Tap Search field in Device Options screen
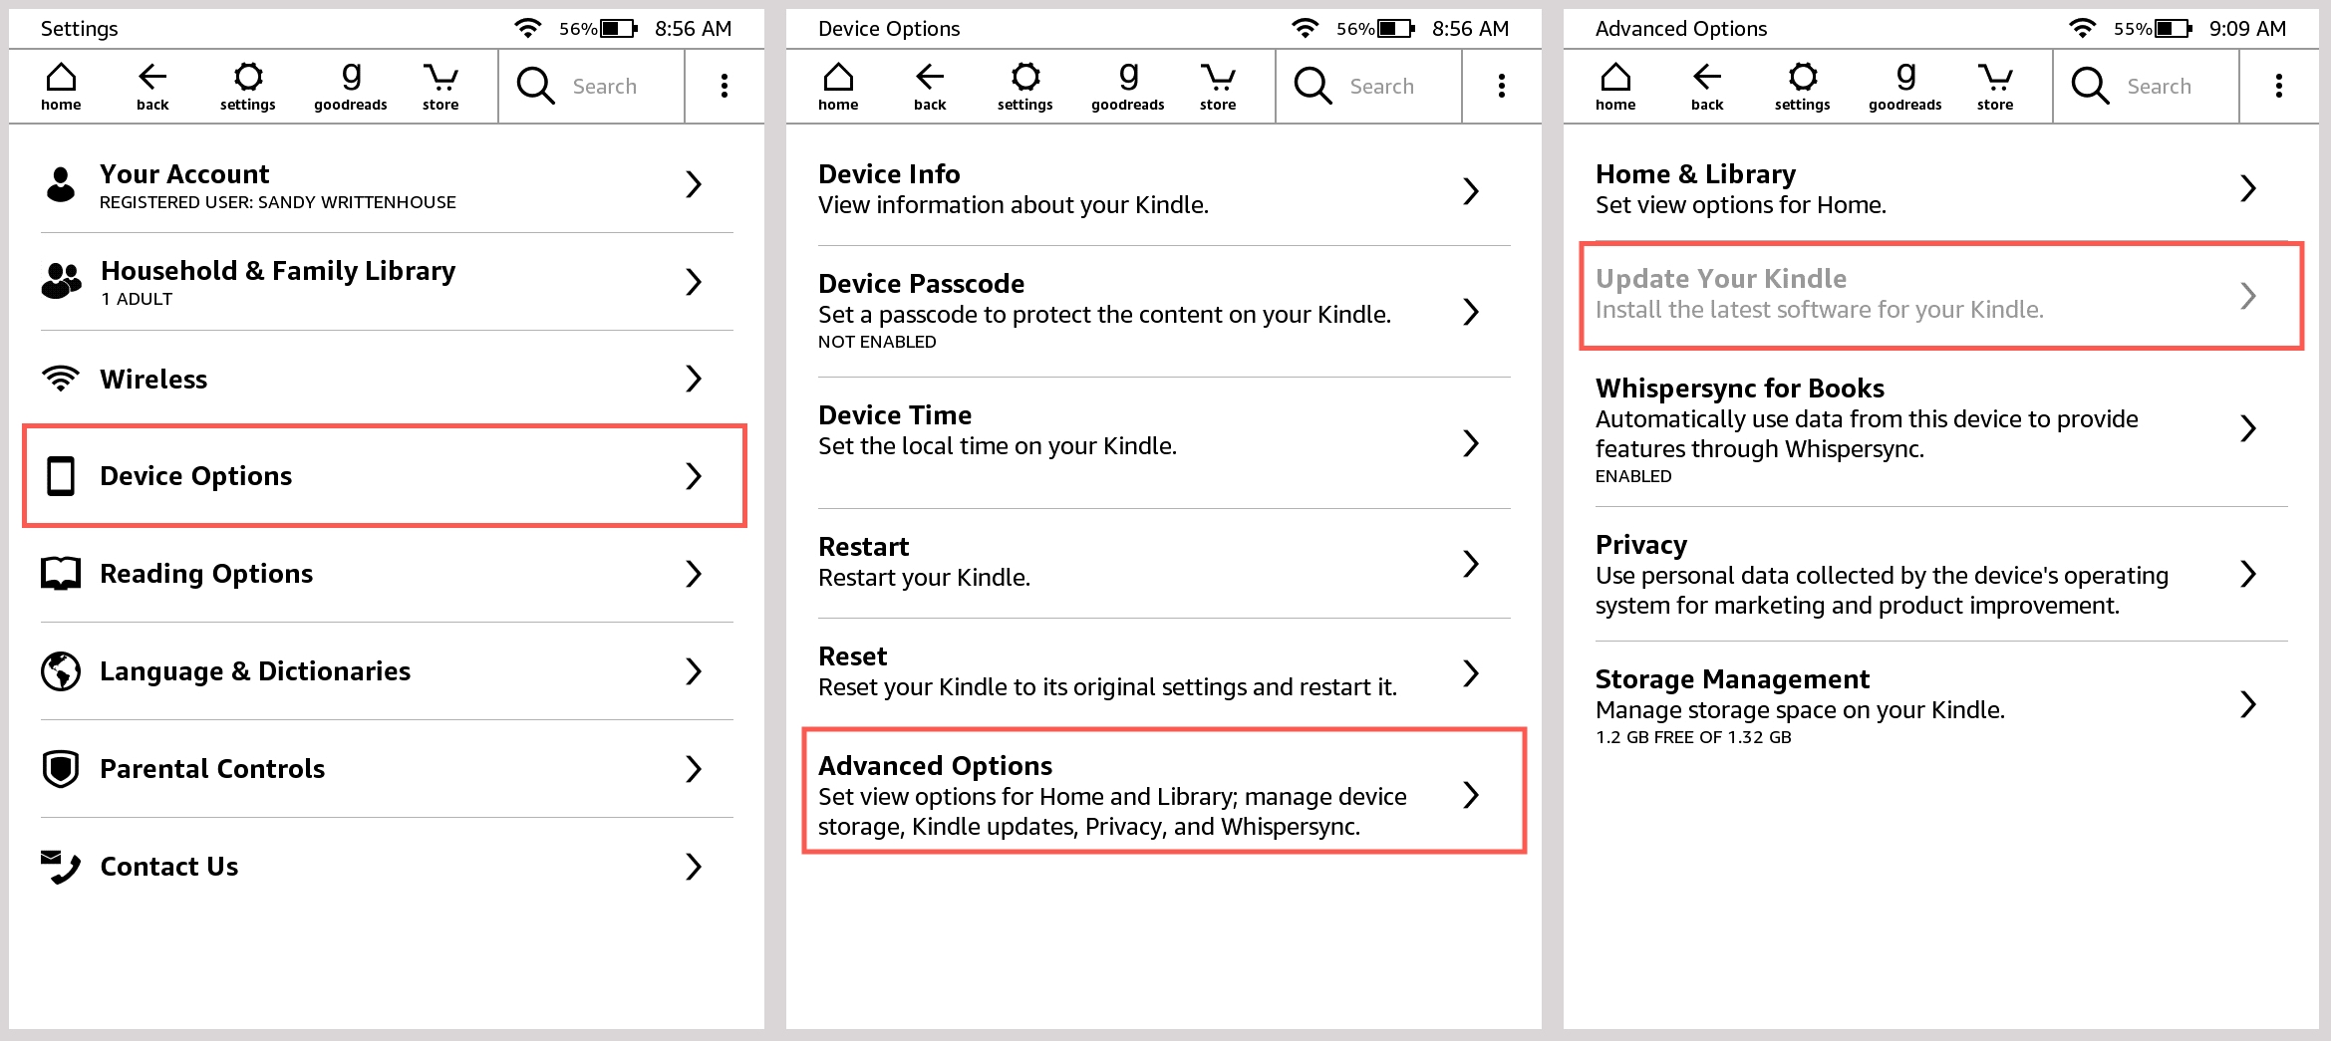The height and width of the screenshot is (1041, 2331). [x=1369, y=86]
